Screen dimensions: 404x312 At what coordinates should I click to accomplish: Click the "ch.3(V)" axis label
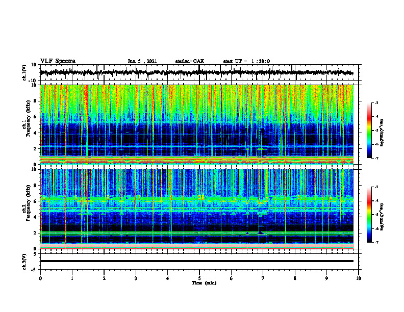click(x=24, y=262)
